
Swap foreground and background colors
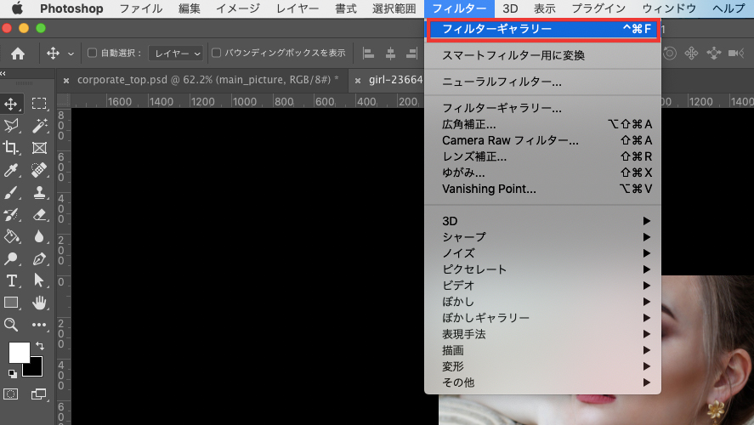pyautogui.click(x=40, y=346)
